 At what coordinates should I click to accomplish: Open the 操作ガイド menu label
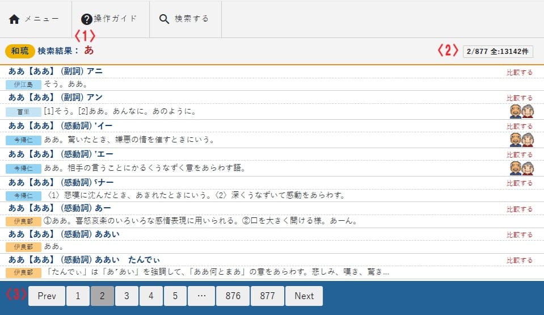(115, 18)
